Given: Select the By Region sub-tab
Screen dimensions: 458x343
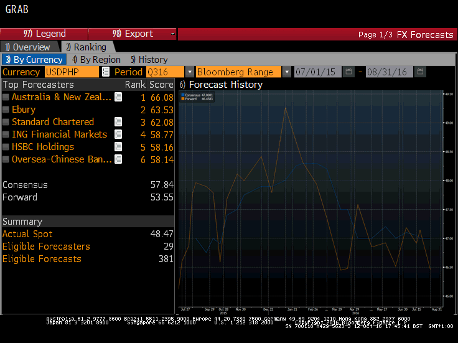Looking at the screenshot, I should point(96,60).
